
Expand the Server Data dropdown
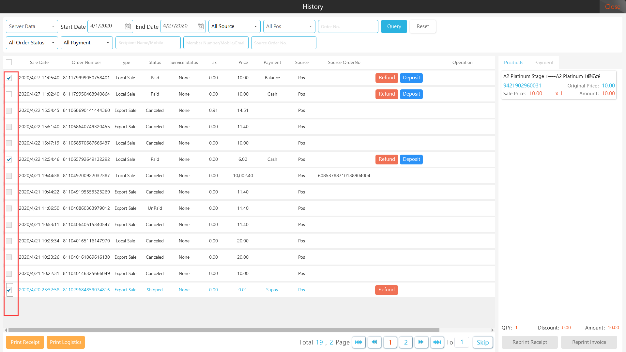32,26
